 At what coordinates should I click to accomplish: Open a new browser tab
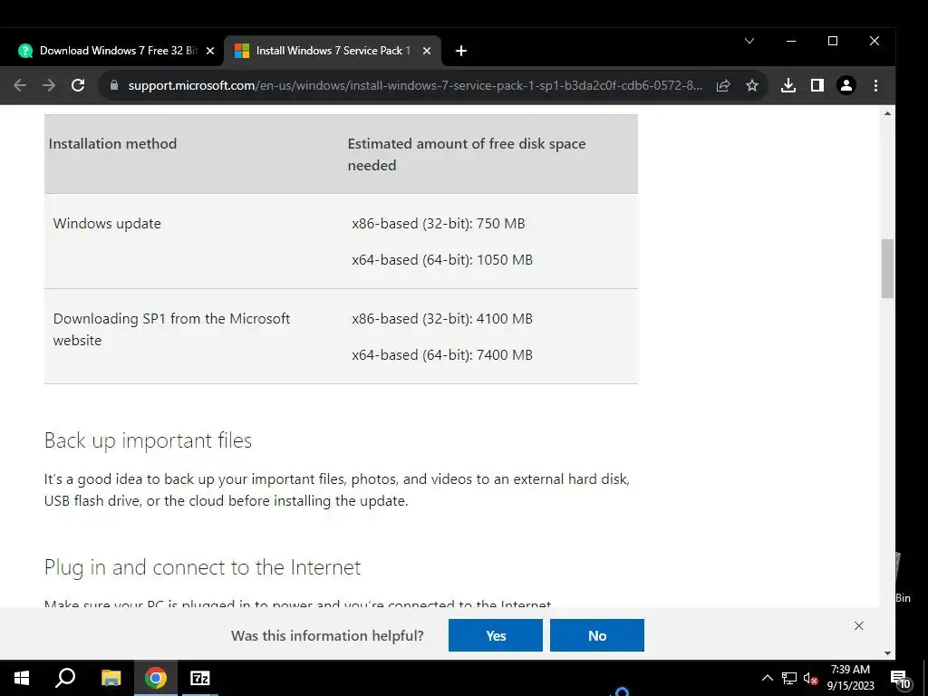tap(461, 51)
